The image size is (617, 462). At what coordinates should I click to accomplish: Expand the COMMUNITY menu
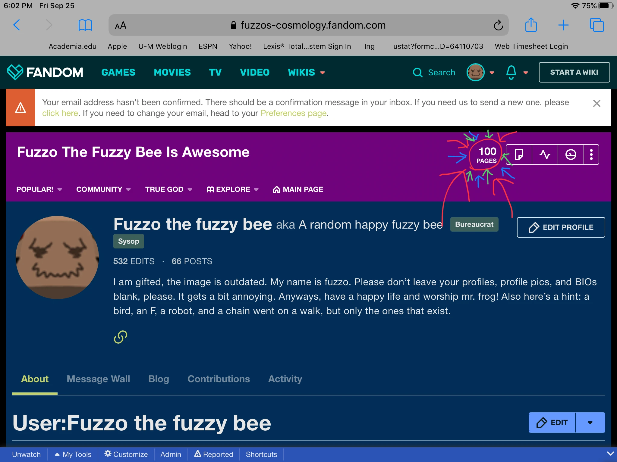[103, 189]
